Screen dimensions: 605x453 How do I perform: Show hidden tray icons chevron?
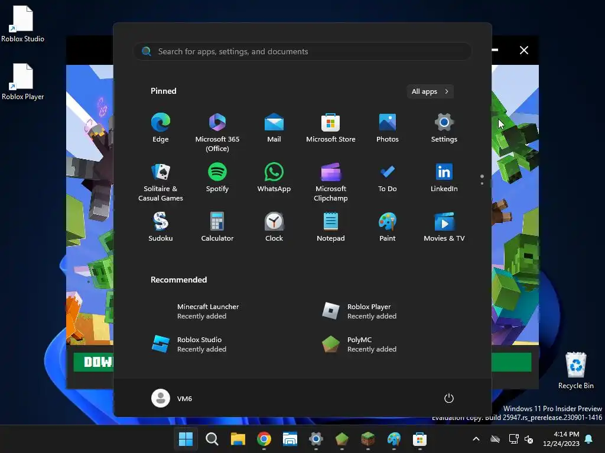[476, 439]
